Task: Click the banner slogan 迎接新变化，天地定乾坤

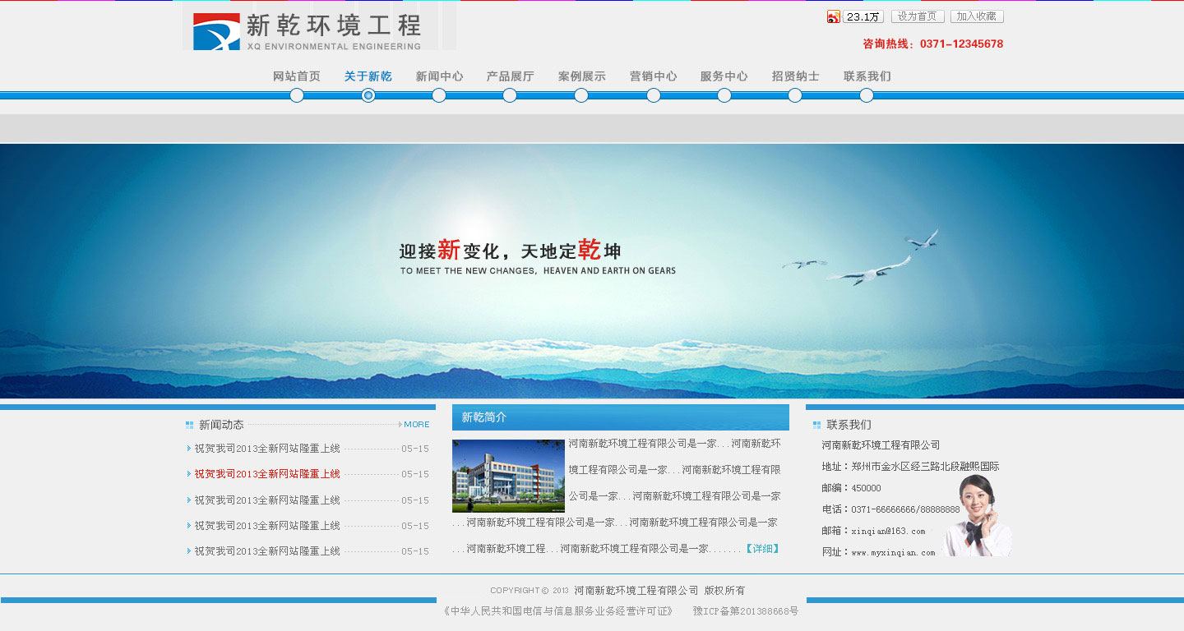Action: tap(510, 250)
